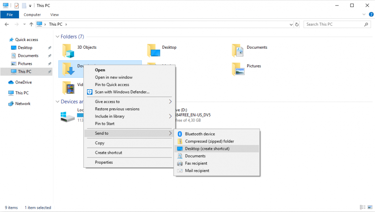Click the '1 item selected' status text

[38, 208]
